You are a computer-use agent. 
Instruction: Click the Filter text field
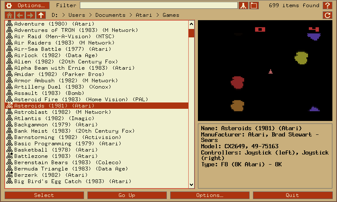click(159, 5)
